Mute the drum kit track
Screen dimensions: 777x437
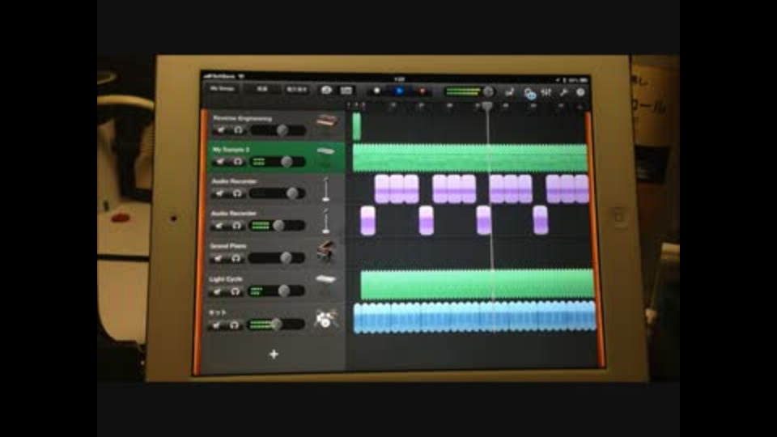pos(216,325)
